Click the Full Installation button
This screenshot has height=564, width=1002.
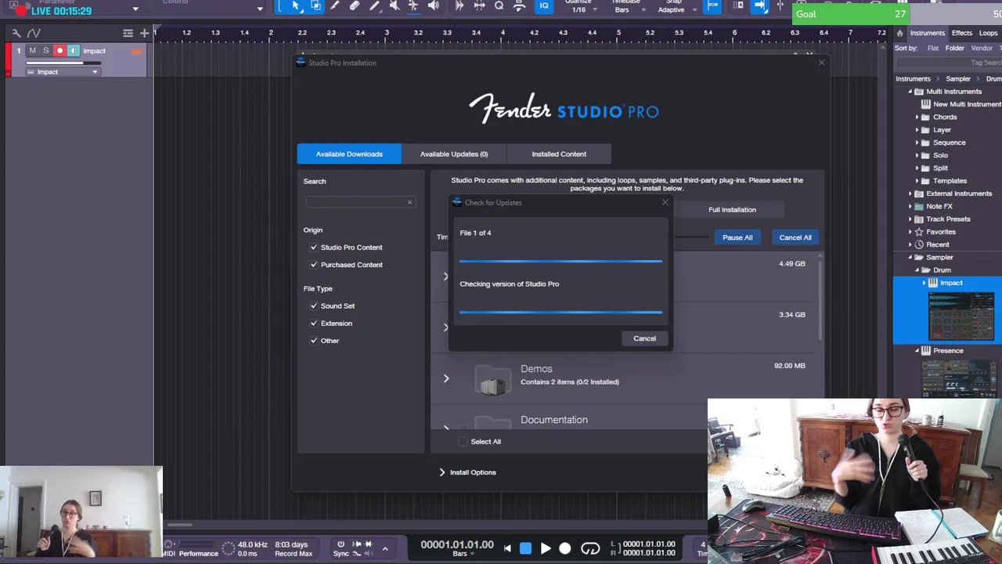coord(732,210)
